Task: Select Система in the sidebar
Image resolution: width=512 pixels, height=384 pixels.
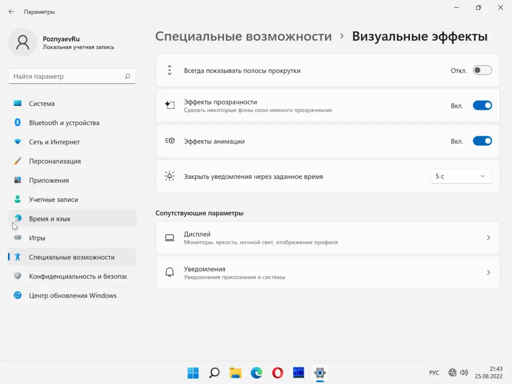Action: (x=42, y=103)
